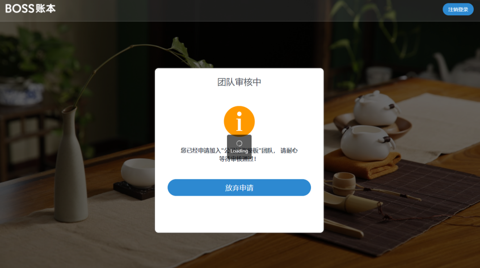480x268 pixels.
Task: Click the Loading text label
Action: 239,151
